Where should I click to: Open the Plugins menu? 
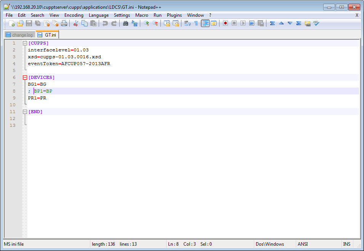(x=174, y=15)
